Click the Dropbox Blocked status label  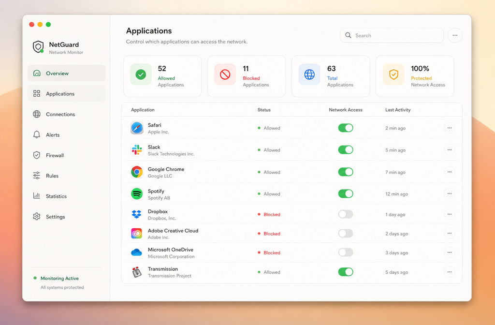(x=272, y=214)
